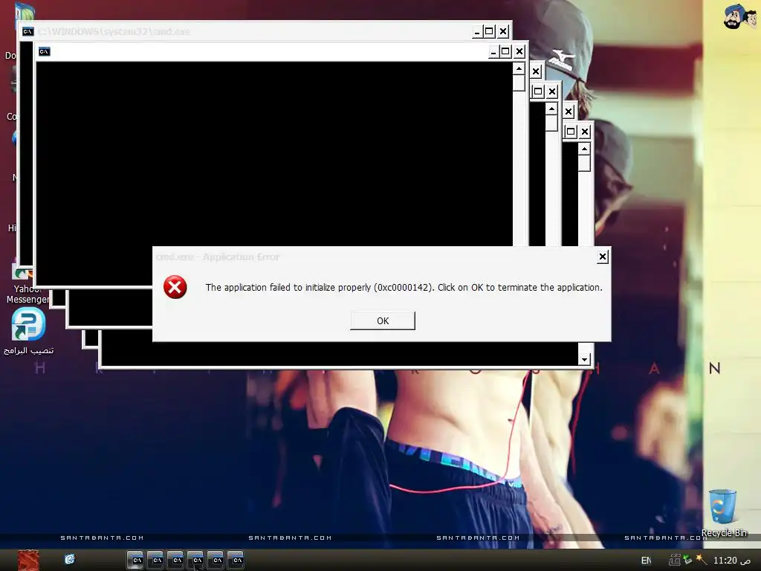761x571 pixels.
Task: Close the cmd.exe Application Error dialog
Action: click(602, 257)
